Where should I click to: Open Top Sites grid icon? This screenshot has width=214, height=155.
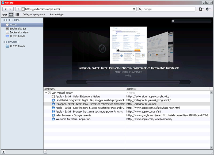17,14
